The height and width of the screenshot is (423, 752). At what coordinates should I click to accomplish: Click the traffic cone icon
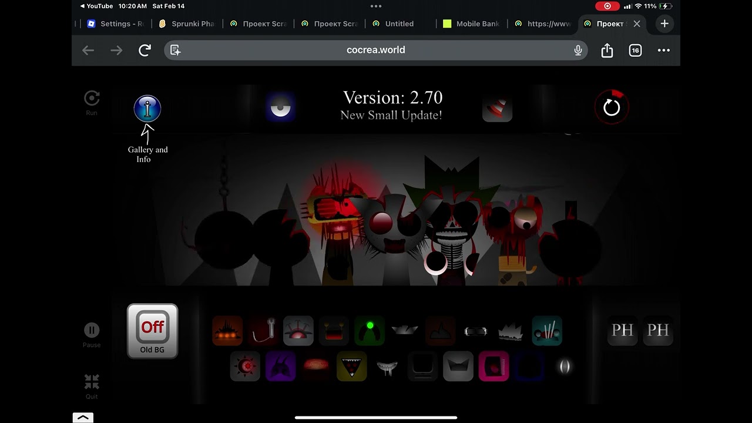(x=497, y=108)
